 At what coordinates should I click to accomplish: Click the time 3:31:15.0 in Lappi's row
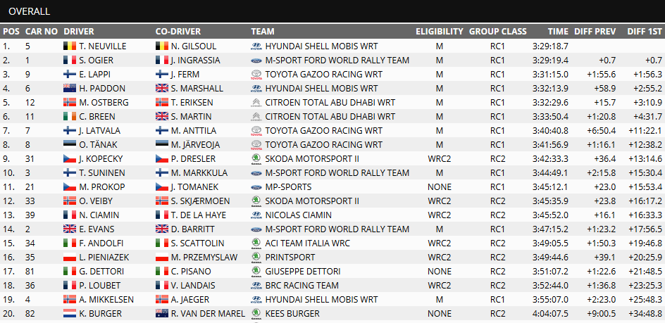tap(550, 74)
